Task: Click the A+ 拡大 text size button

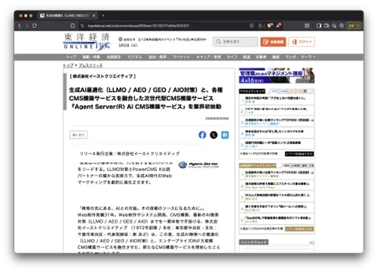Action: tap(78, 135)
